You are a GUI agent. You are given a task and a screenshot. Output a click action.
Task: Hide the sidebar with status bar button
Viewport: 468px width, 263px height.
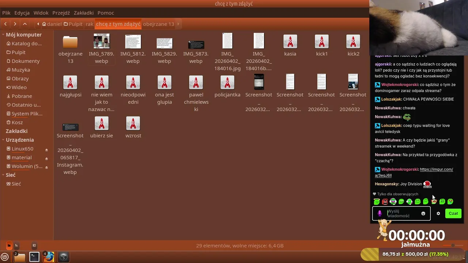(x=34, y=245)
